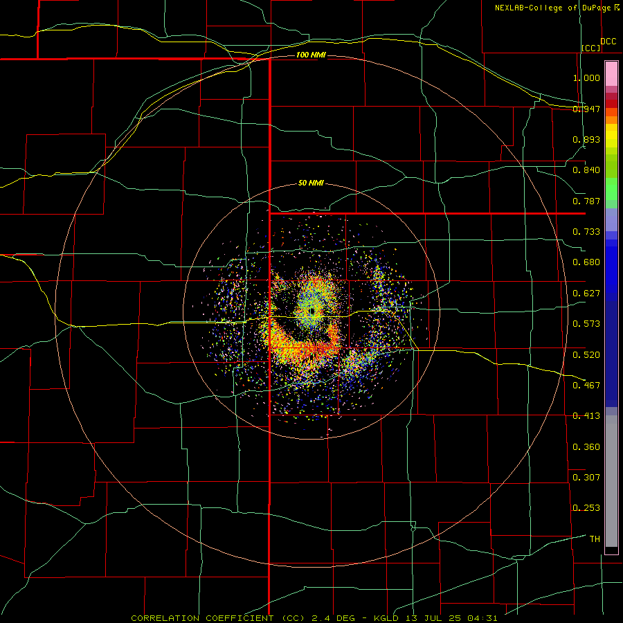Pick the orange segment of the color bar
The width and height of the screenshot is (623, 623).
(x=611, y=120)
